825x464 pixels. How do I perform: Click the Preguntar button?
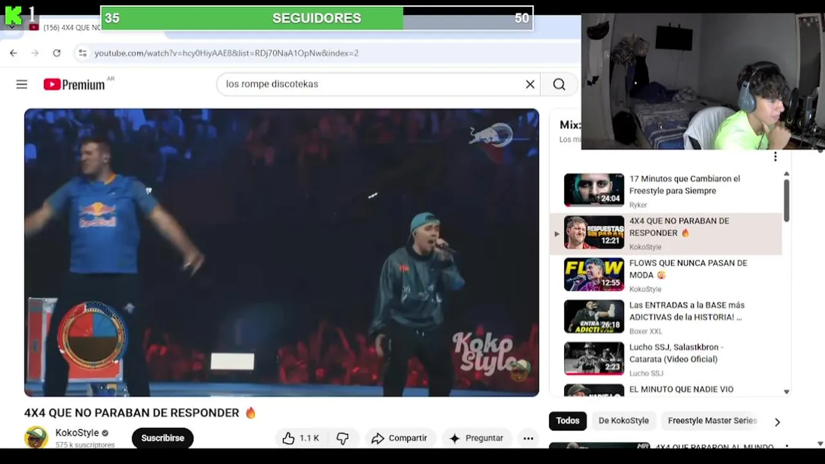pos(476,438)
